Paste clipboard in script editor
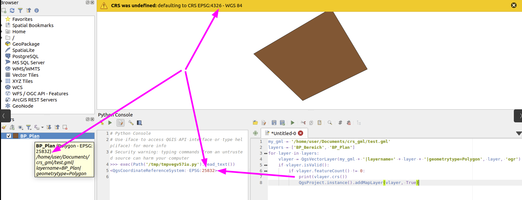The width and height of the screenshot is (522, 200). (319, 123)
